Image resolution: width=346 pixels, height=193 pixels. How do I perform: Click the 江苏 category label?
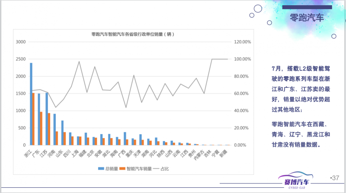pyautogui.click(x=44, y=153)
